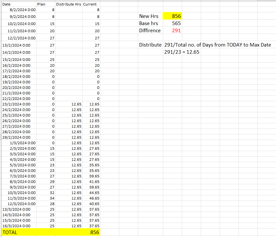
Task: Click the 291/Total no. of Days formula text
Action: click(x=218, y=45)
